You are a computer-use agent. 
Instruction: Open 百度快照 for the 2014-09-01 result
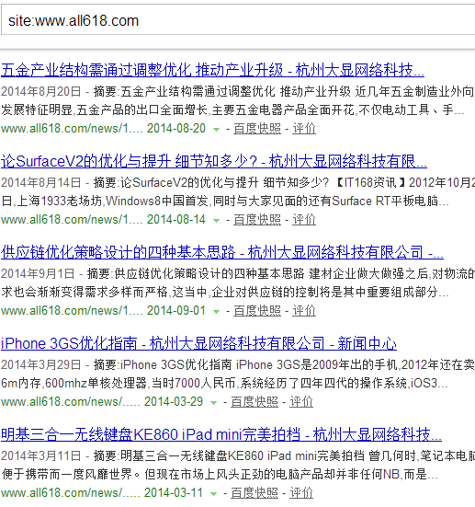tap(257, 311)
